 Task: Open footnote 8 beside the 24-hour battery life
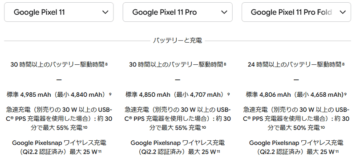(343, 64)
